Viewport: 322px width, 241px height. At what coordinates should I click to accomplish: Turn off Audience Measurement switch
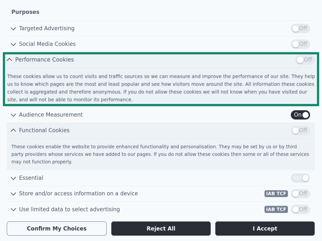[300, 115]
